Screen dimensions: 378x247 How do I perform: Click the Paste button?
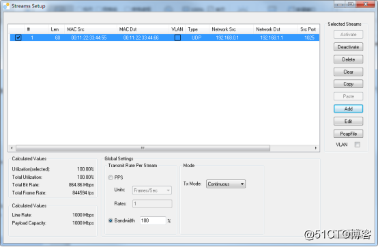tap(349, 96)
